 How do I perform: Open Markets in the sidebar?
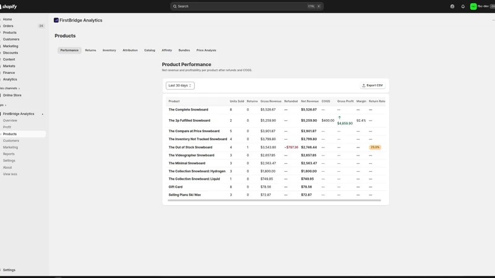9,66
